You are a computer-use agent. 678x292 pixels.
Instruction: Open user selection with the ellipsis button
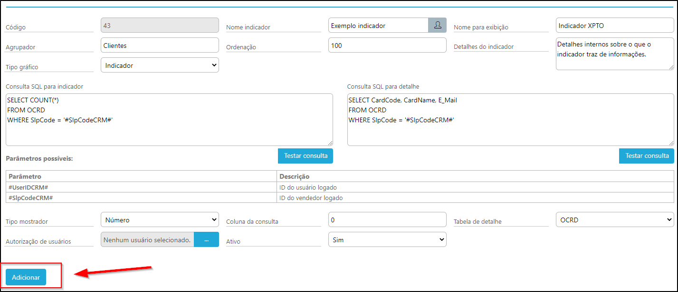[207, 240]
